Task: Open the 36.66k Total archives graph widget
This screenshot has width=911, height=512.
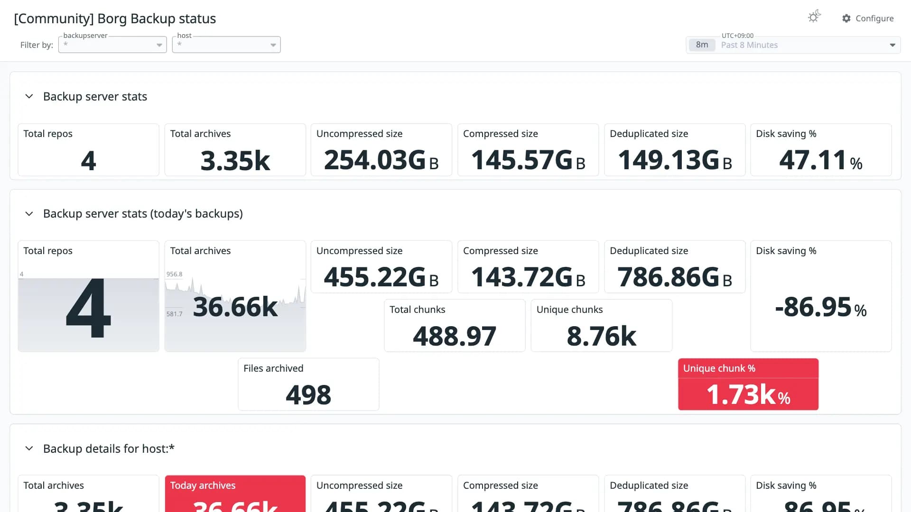Action: pyautogui.click(x=235, y=296)
